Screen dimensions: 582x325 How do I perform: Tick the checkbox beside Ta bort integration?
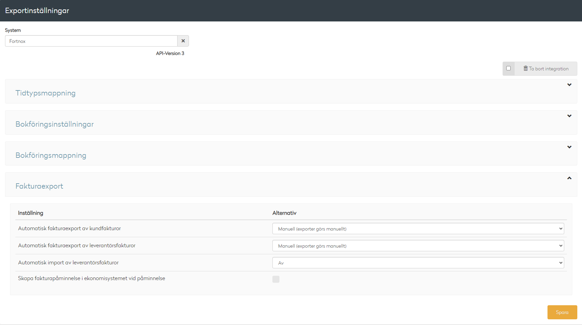point(508,68)
